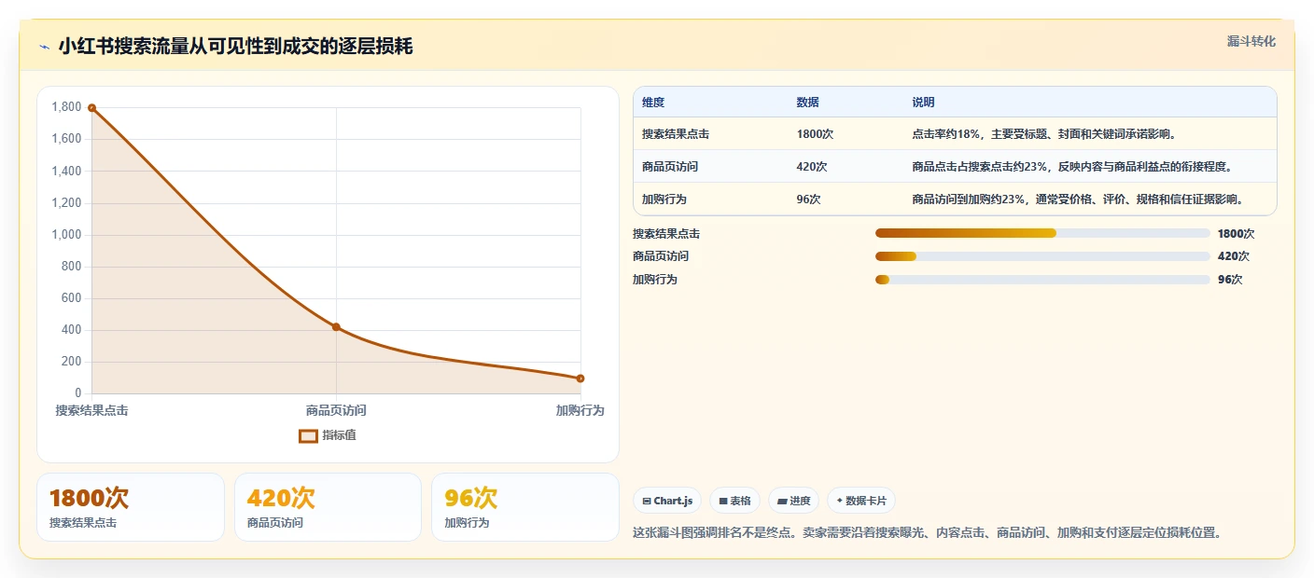Select the 搜索结果点击 table cell

(x=676, y=134)
